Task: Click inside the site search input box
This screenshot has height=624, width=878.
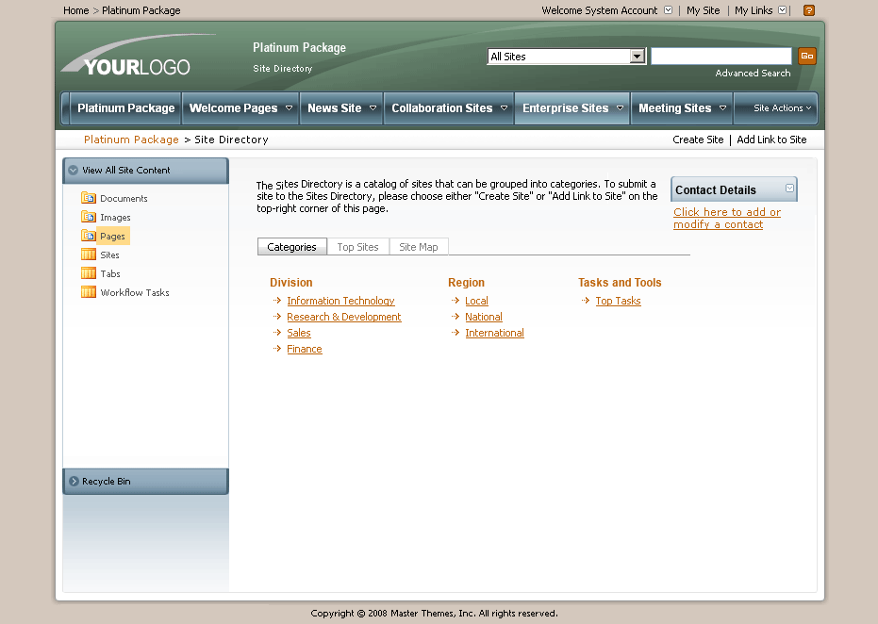Action: pos(721,56)
